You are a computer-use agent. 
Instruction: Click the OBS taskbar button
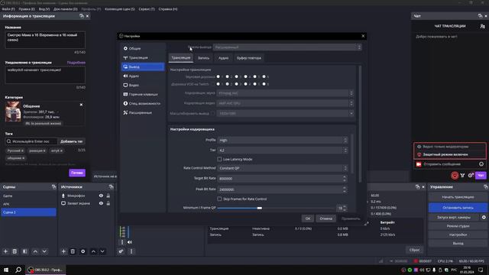(46, 270)
